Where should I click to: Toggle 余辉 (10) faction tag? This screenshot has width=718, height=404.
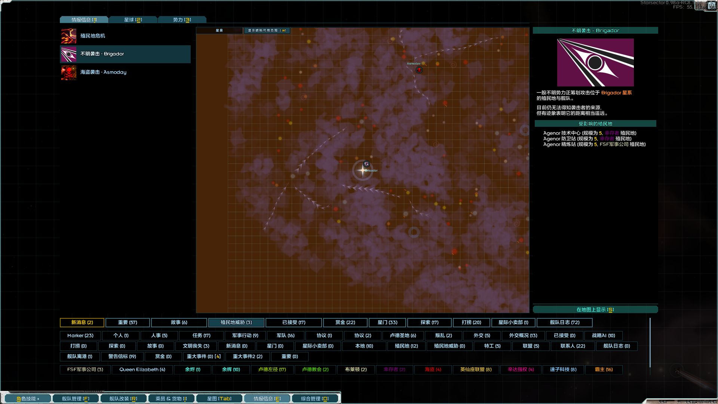(x=231, y=370)
